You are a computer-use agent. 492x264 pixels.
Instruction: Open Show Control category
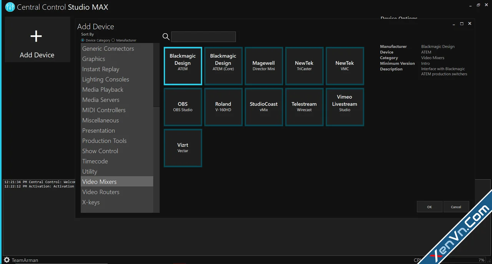point(117,151)
